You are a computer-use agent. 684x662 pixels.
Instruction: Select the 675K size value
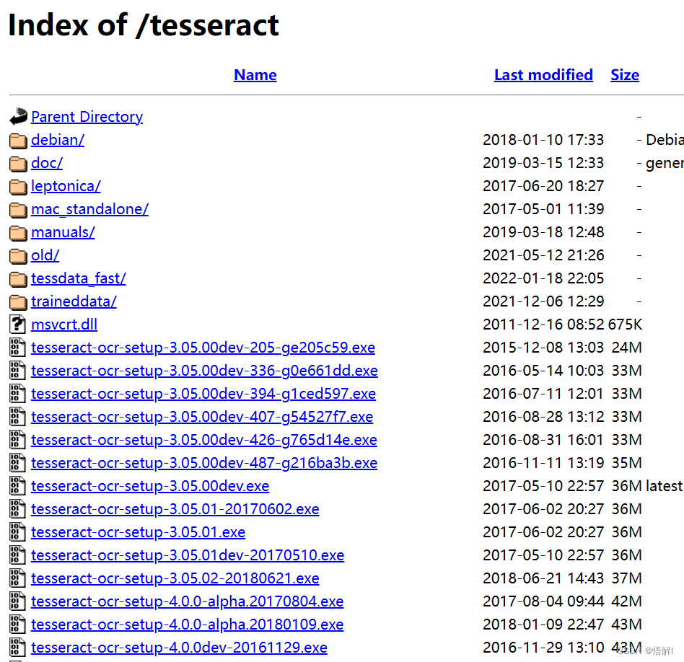coord(625,325)
